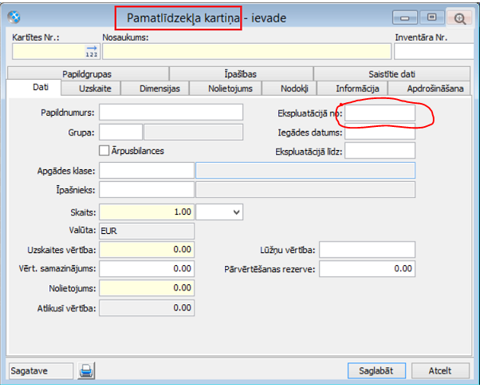Viewport: 480px width, 388px height.
Task: Toggle the Ārpusbilances checkbox
Action: click(104, 151)
